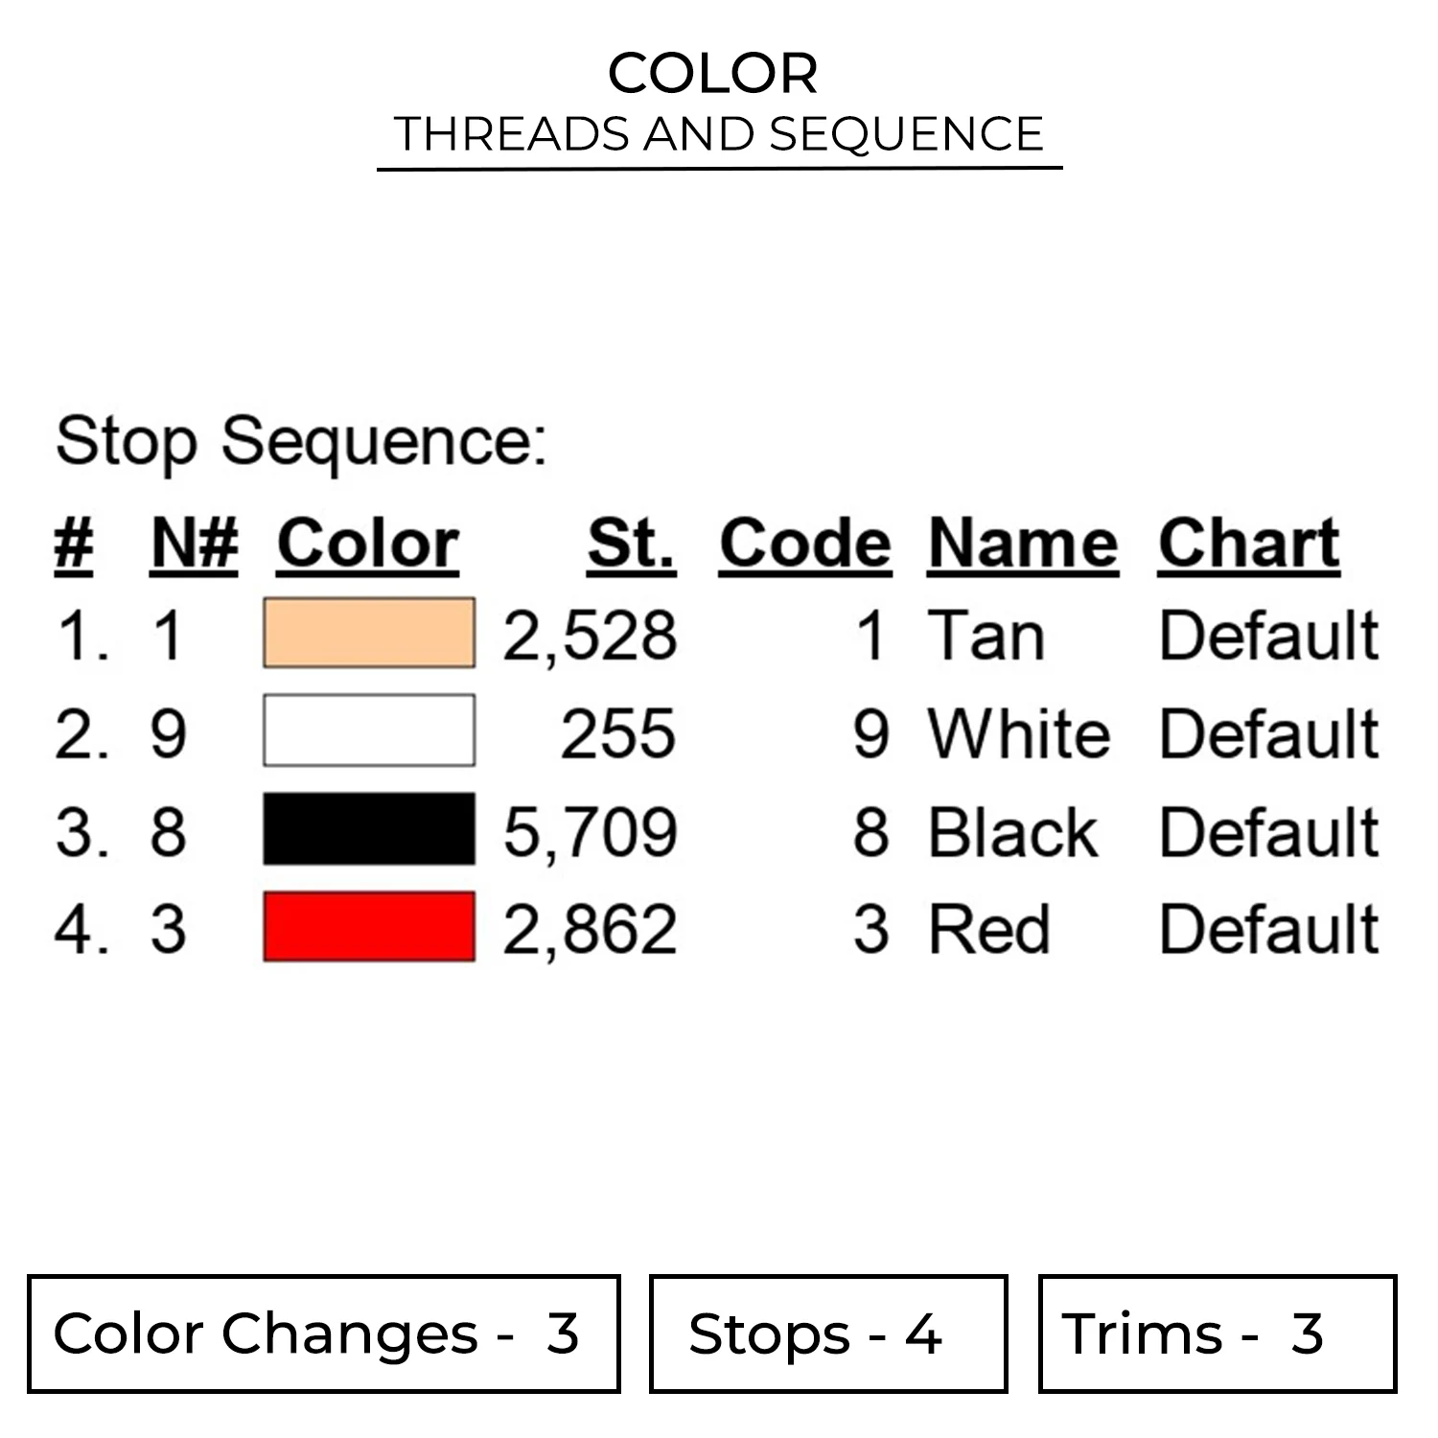Click the Color Changes box
Viewport: 1438px width, 1438px height.
click(x=323, y=1334)
